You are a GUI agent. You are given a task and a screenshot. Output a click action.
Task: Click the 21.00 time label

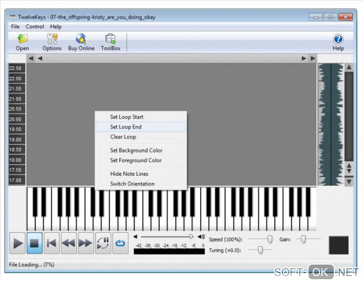coord(15,99)
